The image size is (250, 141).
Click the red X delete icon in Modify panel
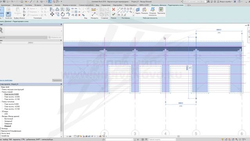79,15
